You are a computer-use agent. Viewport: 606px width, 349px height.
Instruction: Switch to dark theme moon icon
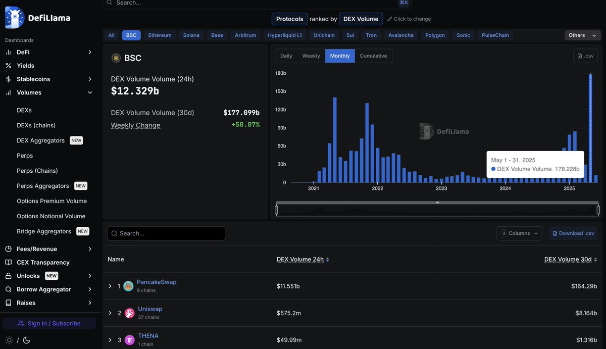(26, 340)
